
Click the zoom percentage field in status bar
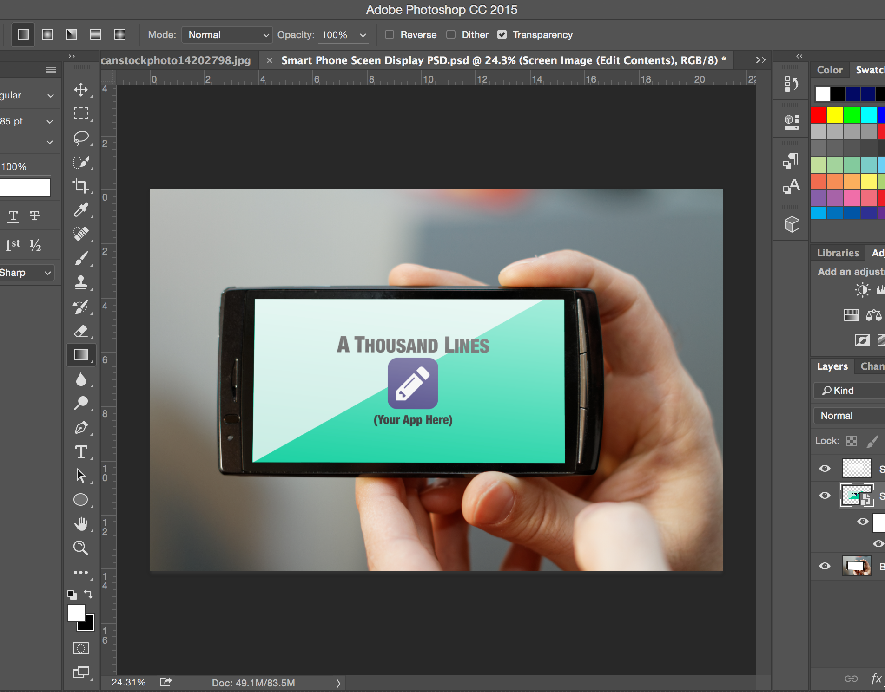(x=128, y=682)
